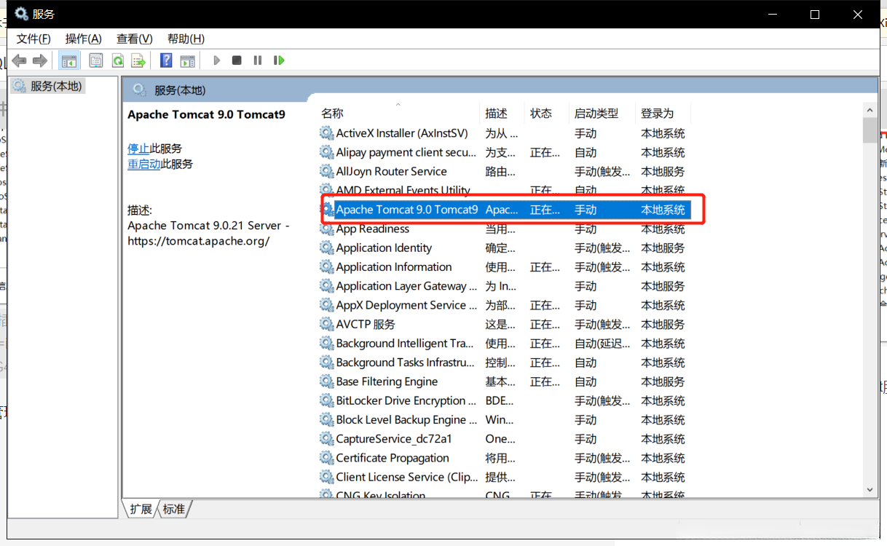Sort by the 登录为 column header
Screen dimensions: 887x546
663,113
